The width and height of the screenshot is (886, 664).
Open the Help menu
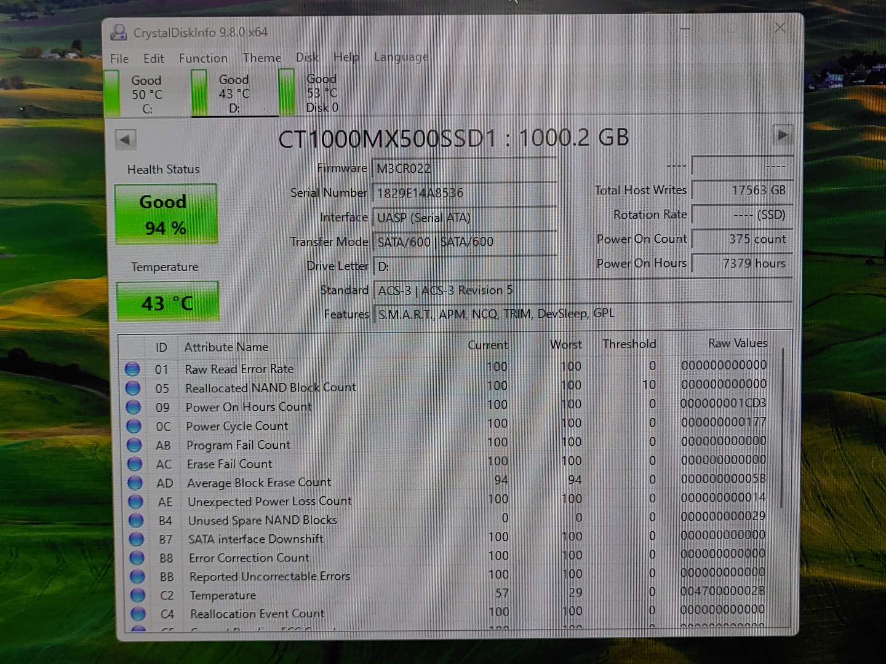click(x=346, y=57)
